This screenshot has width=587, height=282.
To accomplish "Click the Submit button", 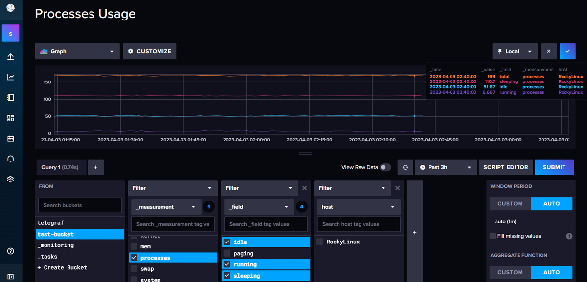I will 554,167.
